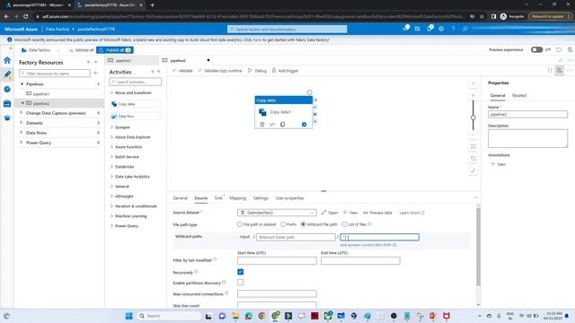The image size is (575, 323).
Task: Select File path in dataset radio option
Action: 240,224
